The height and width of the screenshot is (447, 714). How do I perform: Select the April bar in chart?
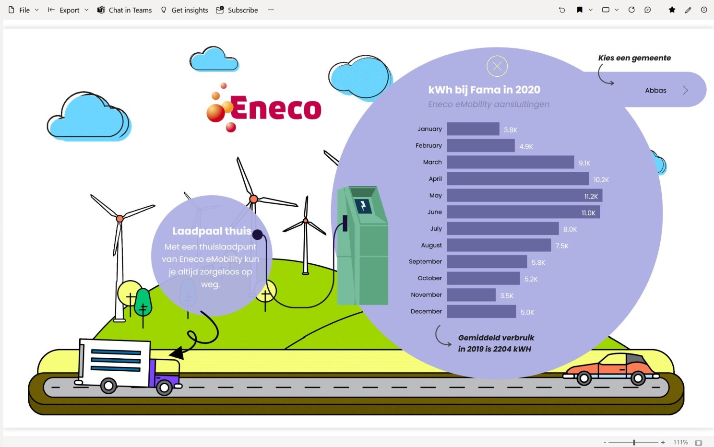point(518,179)
